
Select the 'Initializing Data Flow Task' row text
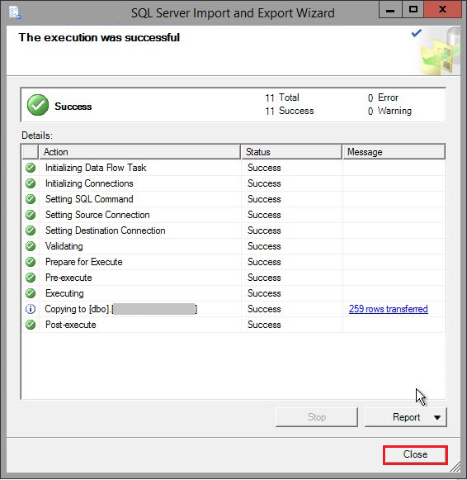pyautogui.click(x=96, y=168)
